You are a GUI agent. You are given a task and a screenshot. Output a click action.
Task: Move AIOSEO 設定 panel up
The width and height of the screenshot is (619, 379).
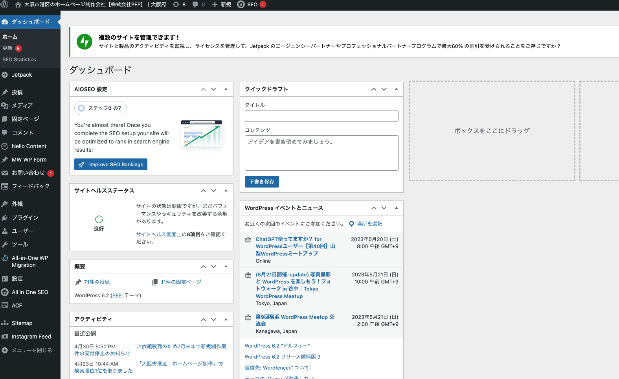coord(203,89)
